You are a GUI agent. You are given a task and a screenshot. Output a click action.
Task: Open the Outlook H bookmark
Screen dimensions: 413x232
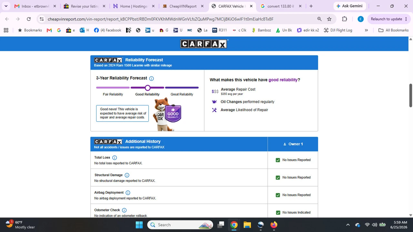tap(84, 30)
